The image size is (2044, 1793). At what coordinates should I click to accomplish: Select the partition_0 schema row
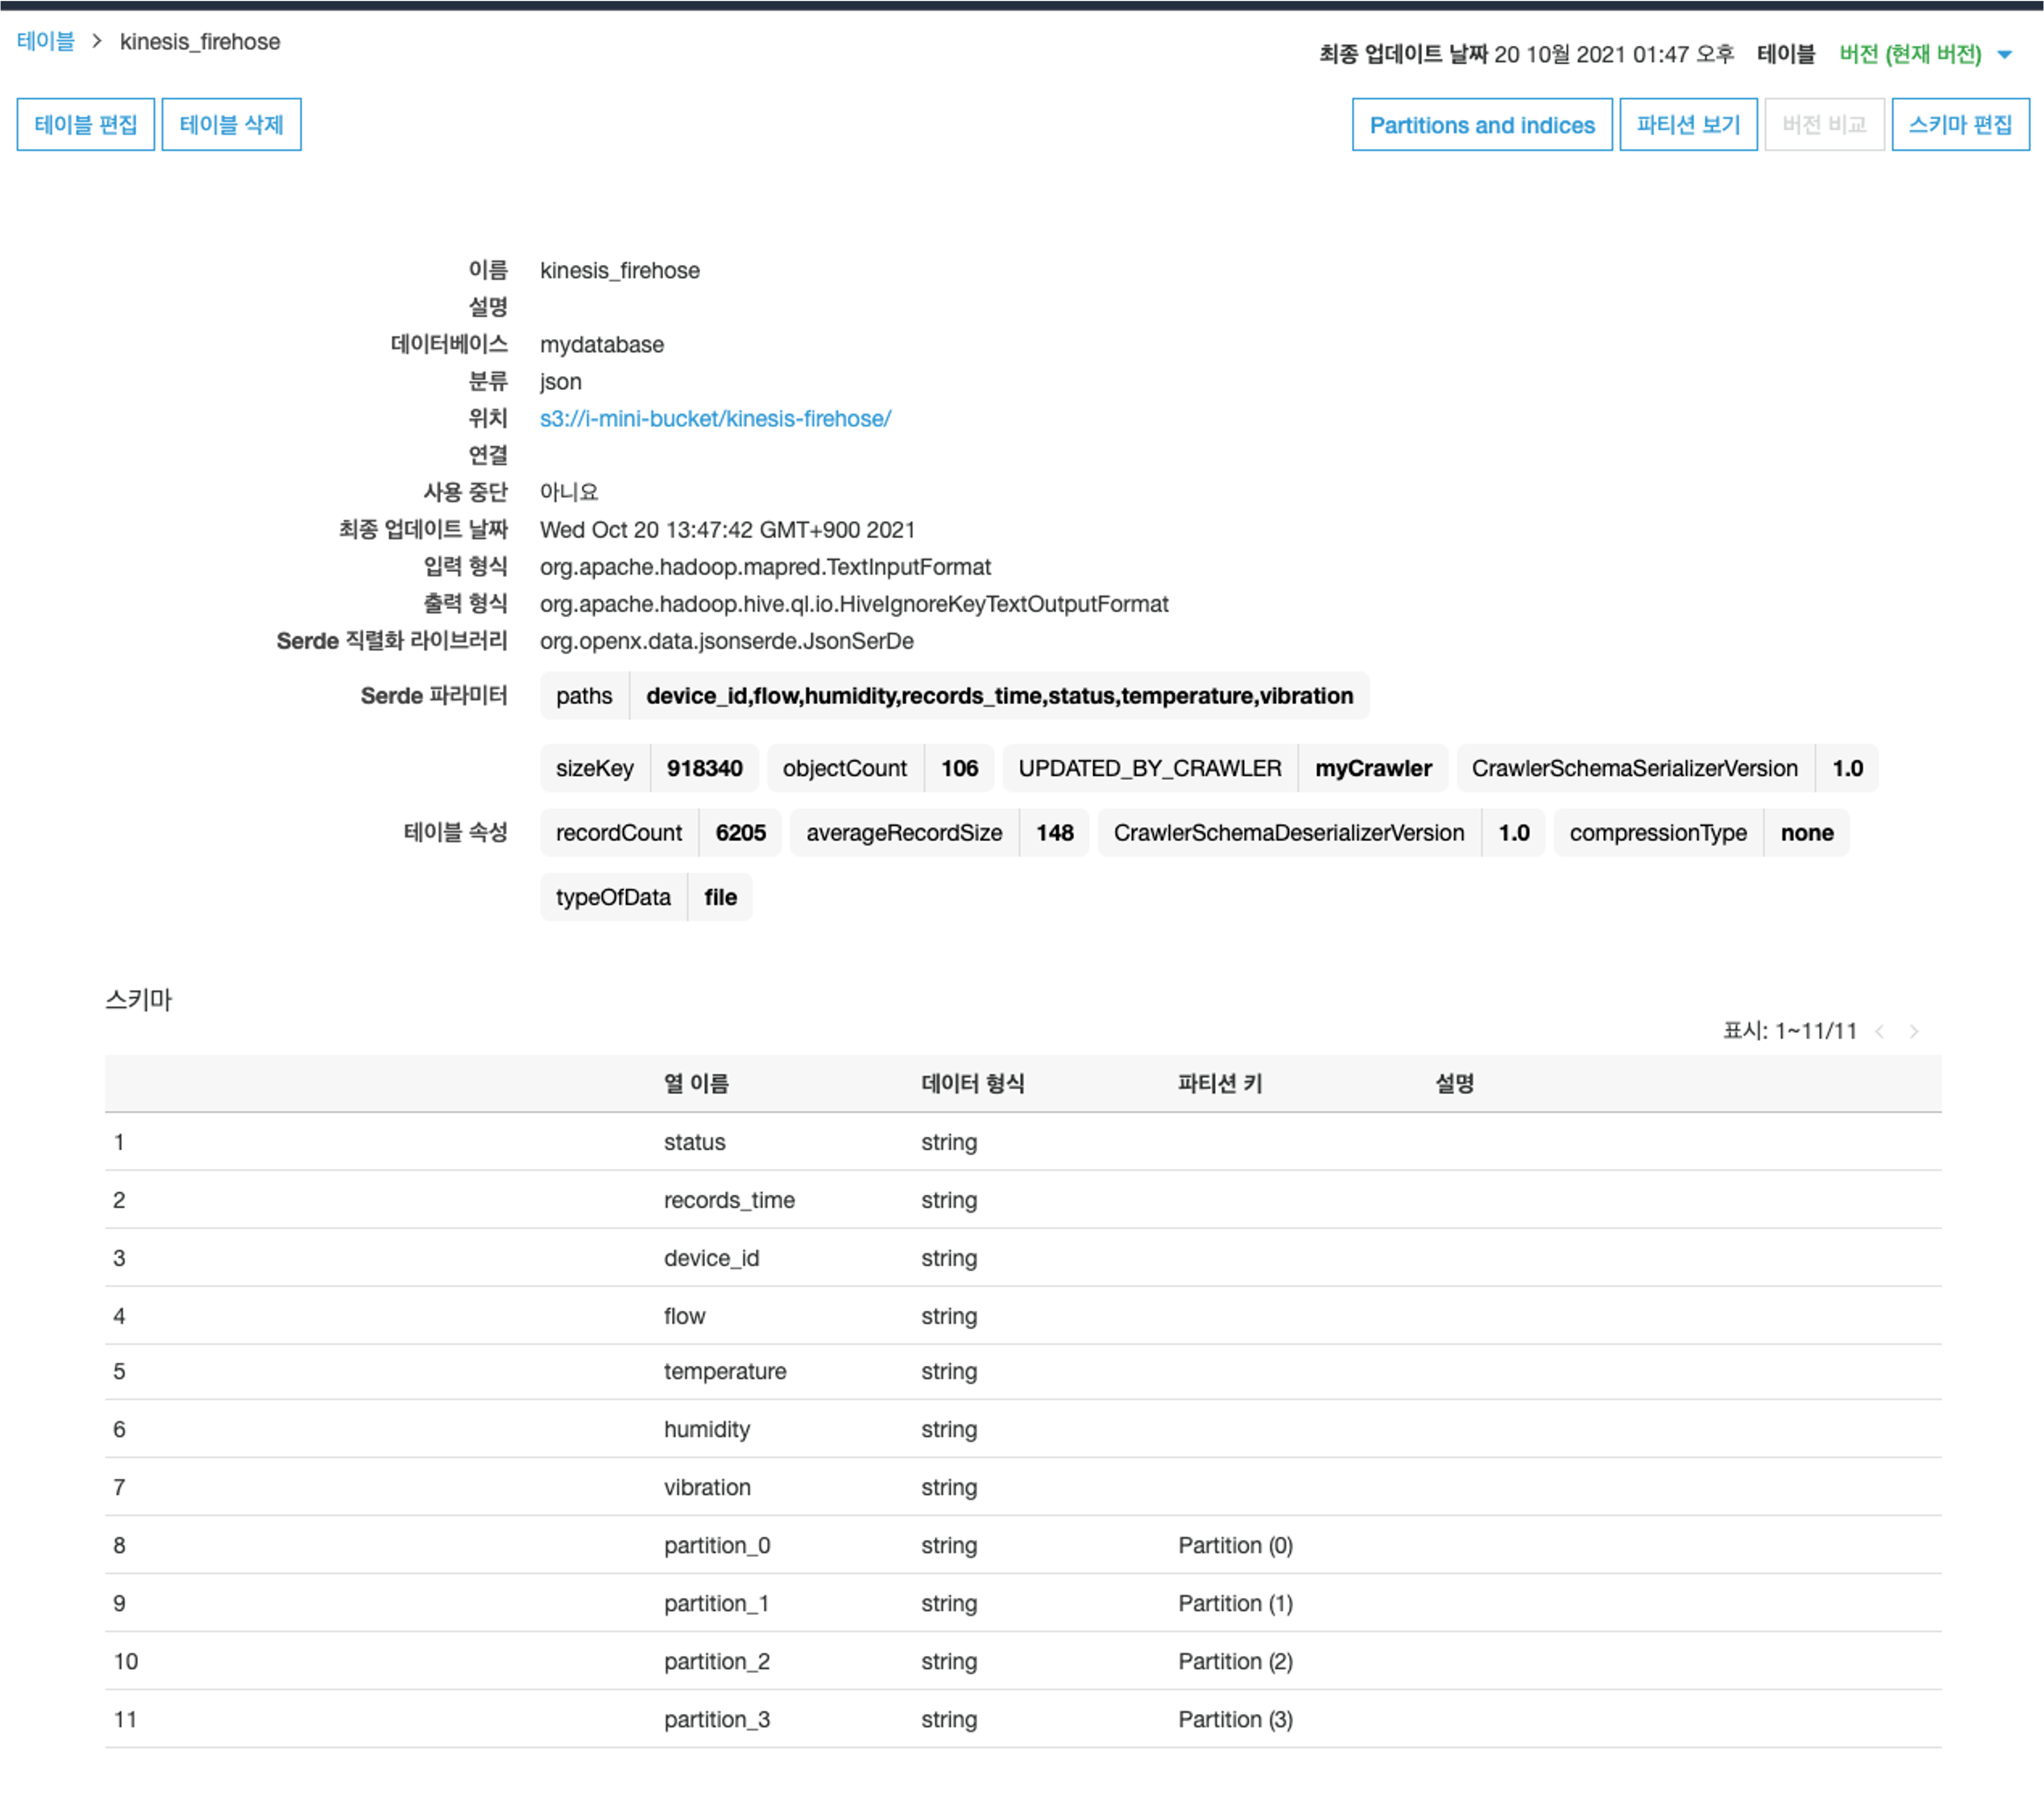pos(717,1545)
